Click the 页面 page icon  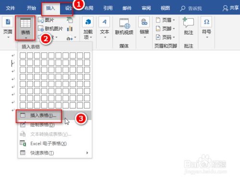tap(8, 22)
